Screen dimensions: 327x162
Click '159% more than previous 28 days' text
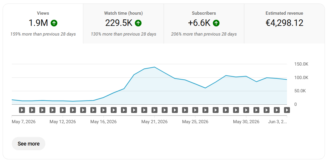(43, 34)
